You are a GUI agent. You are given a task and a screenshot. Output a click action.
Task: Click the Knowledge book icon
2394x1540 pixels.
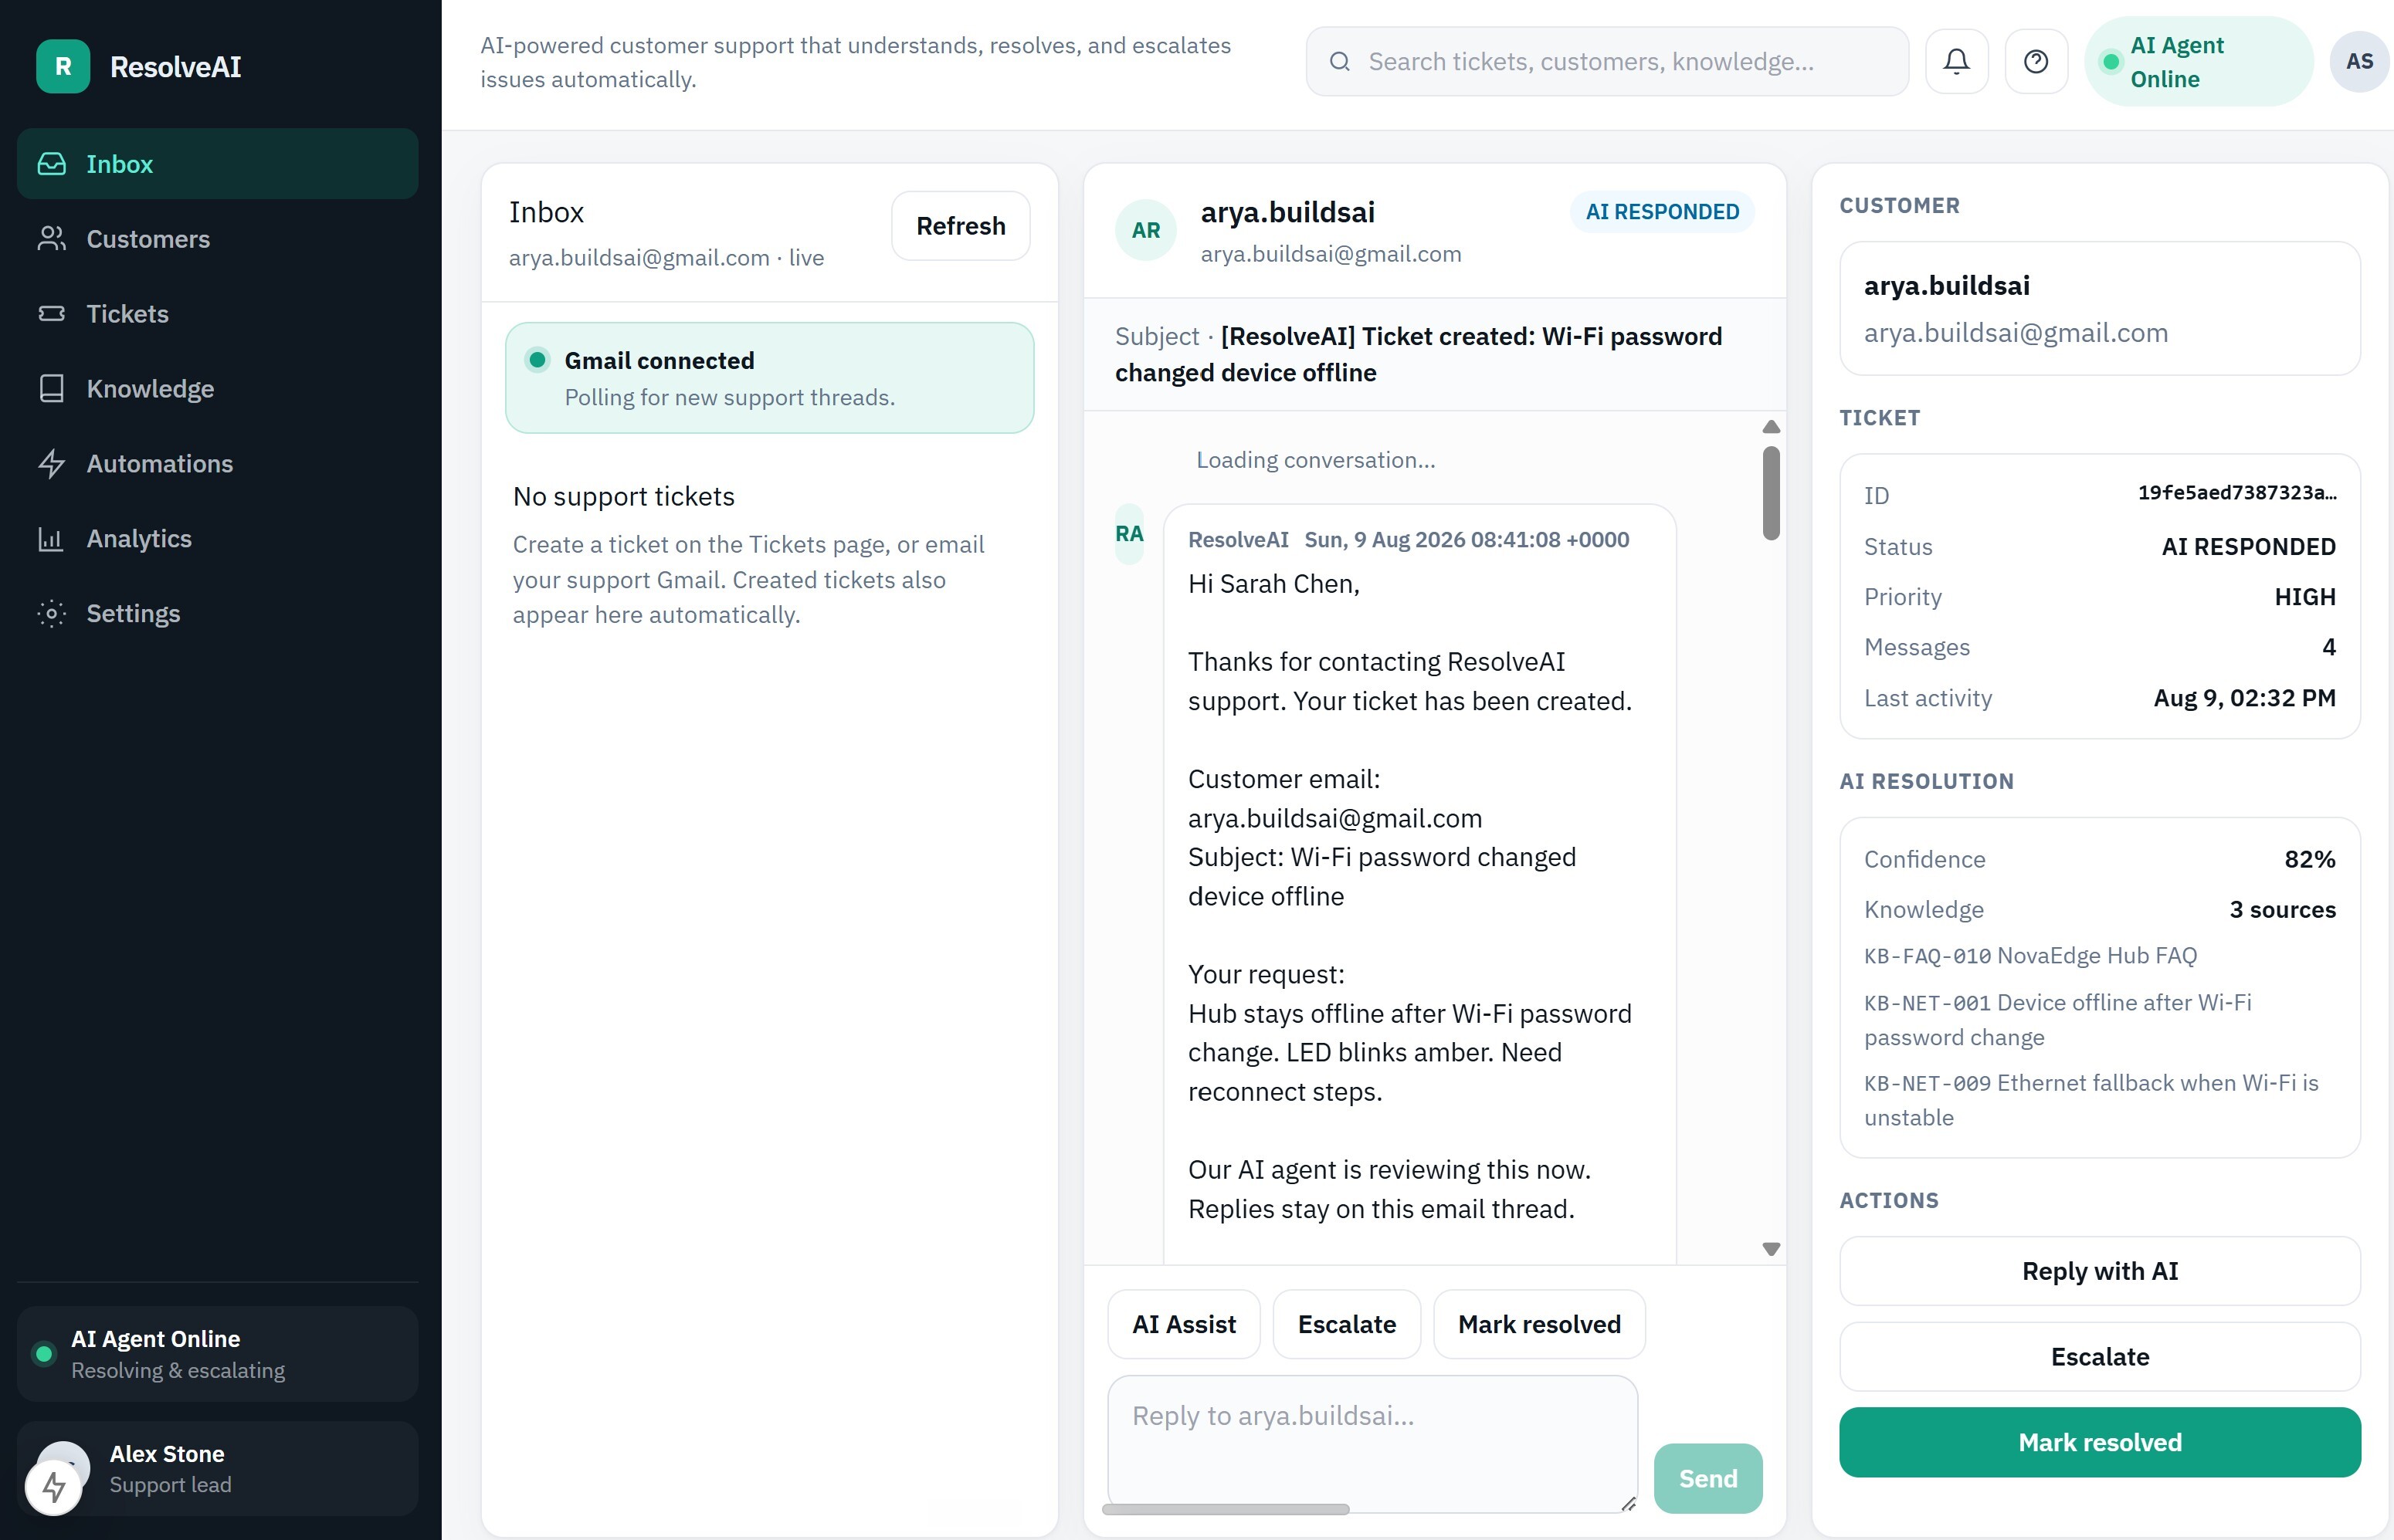pos(51,388)
